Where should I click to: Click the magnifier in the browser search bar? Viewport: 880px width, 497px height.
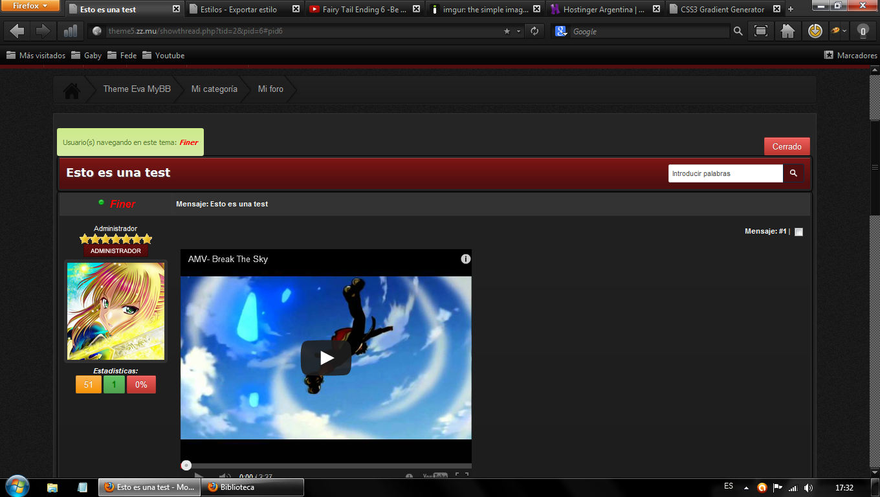pos(738,31)
